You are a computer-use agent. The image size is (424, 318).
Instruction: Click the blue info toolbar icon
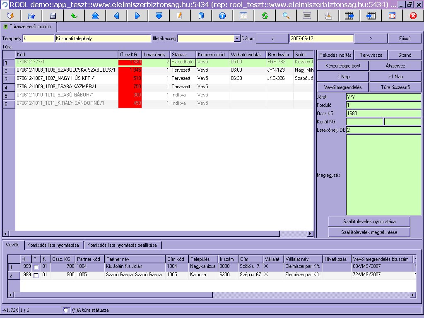coord(222,16)
